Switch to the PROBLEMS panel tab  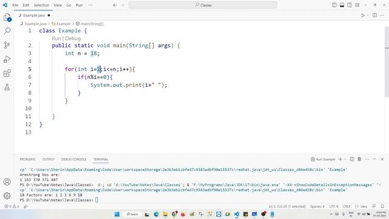click(x=27, y=159)
